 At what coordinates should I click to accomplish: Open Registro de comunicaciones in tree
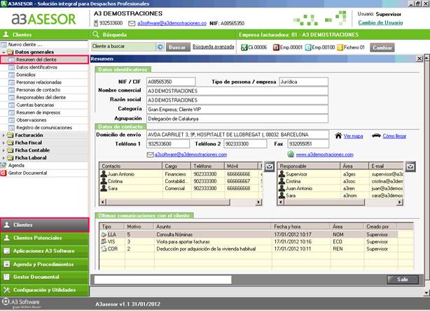point(44,128)
